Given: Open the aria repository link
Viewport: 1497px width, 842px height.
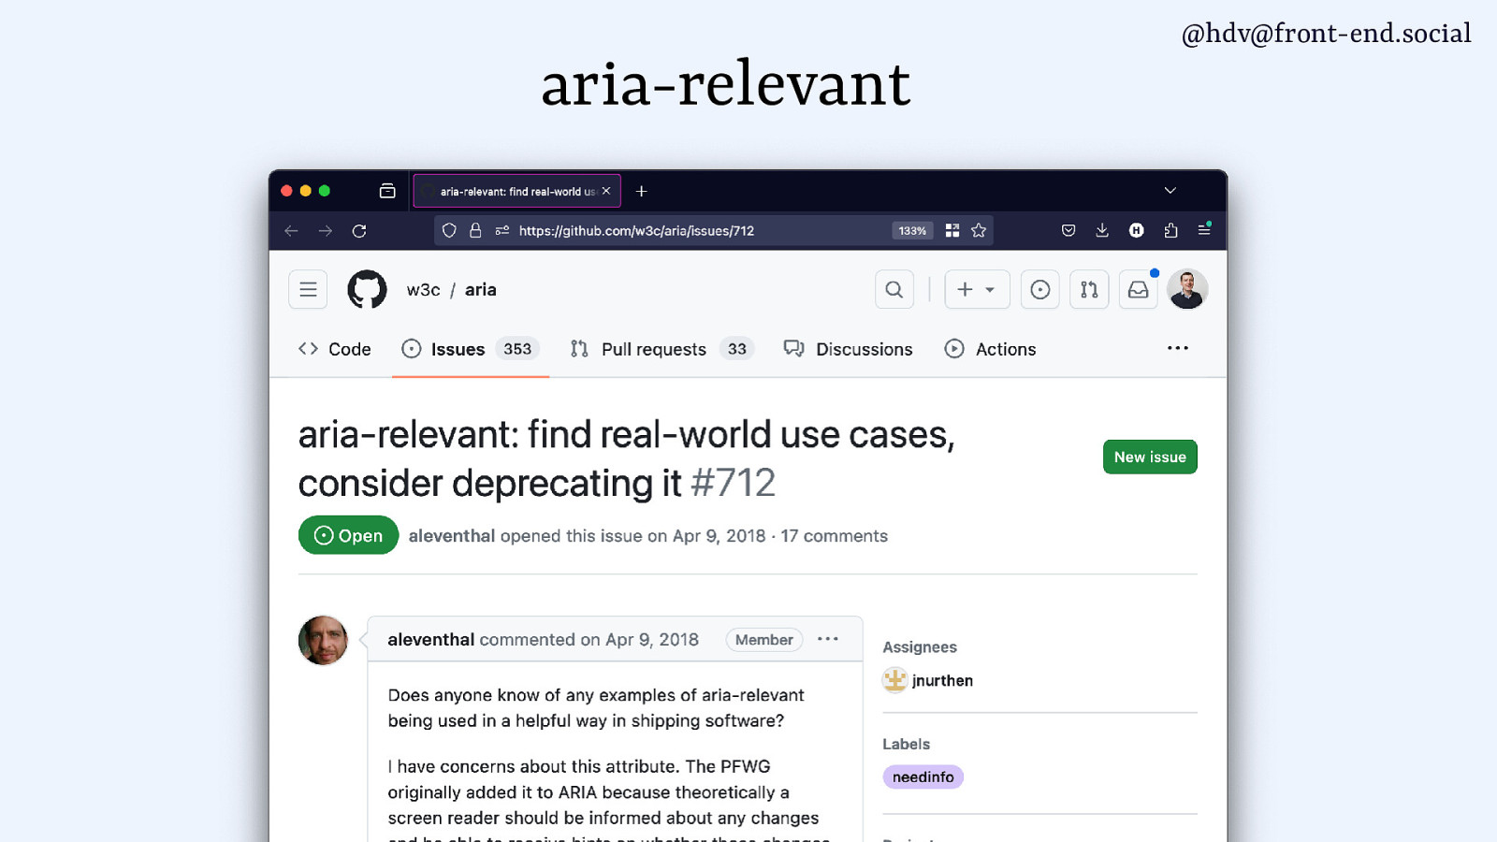Looking at the screenshot, I should pyautogui.click(x=481, y=290).
